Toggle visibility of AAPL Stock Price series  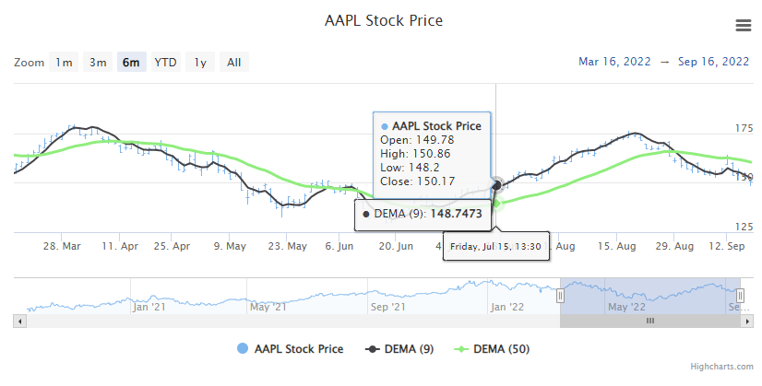[299, 349]
